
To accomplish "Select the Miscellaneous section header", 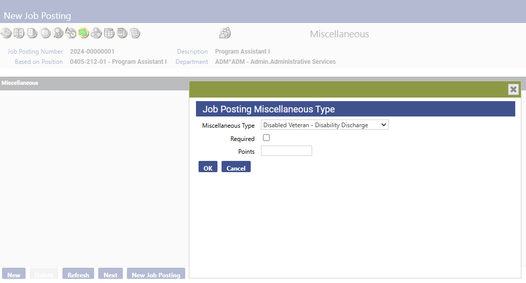I will click(20, 83).
